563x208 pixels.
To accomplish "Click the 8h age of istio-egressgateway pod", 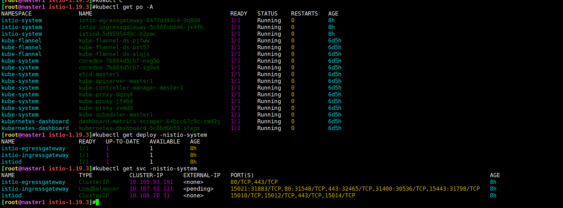I will point(331,20).
